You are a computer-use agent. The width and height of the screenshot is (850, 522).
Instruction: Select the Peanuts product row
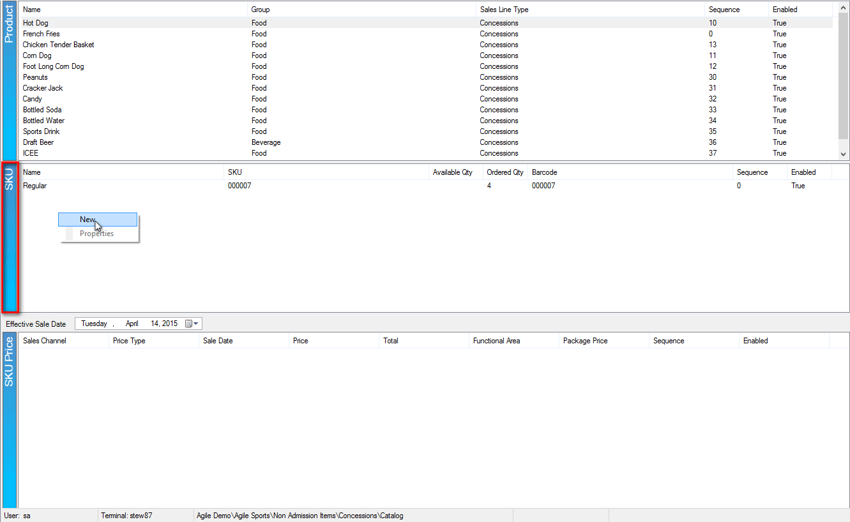(425, 77)
